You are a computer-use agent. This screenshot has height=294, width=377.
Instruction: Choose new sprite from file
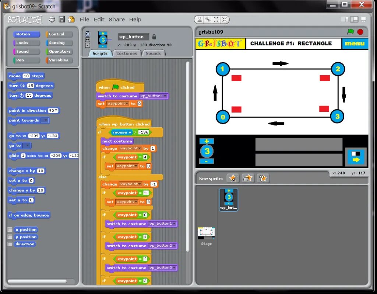(248, 178)
